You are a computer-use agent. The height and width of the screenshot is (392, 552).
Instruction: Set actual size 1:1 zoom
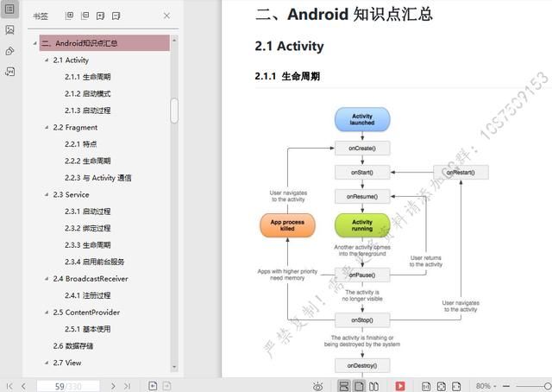tap(426, 386)
